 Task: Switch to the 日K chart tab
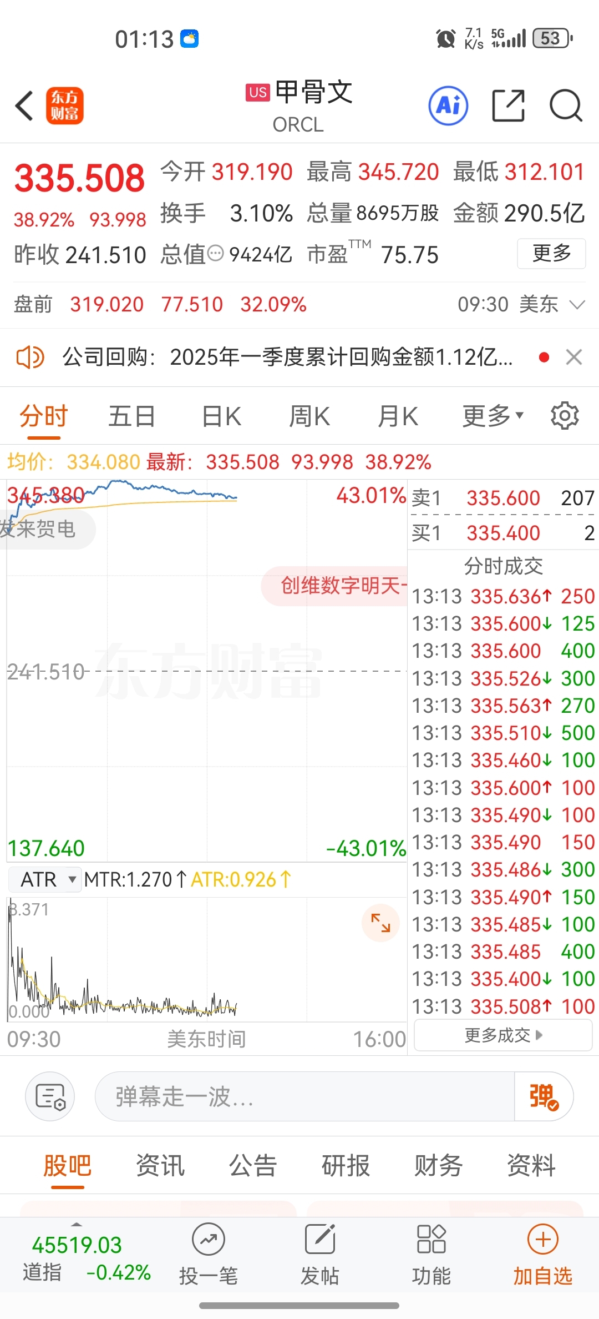(x=221, y=416)
